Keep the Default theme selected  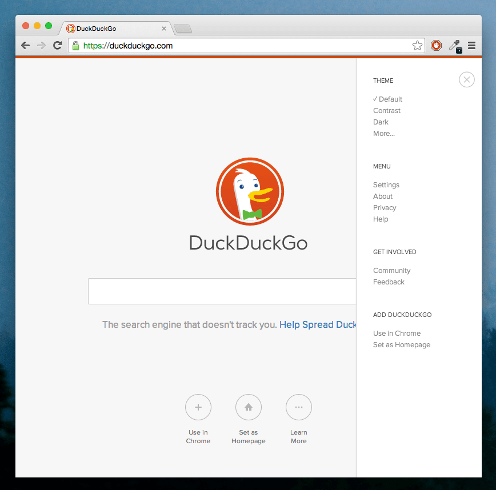pos(391,99)
